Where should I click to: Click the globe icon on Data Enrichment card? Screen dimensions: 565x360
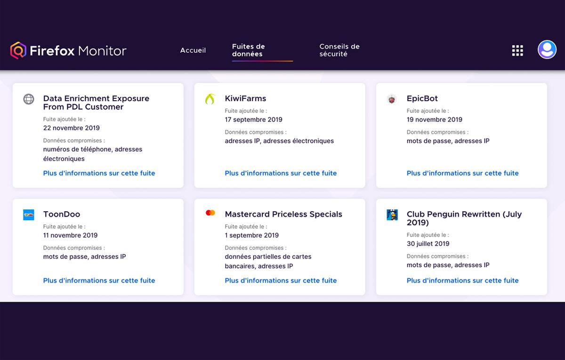29,99
